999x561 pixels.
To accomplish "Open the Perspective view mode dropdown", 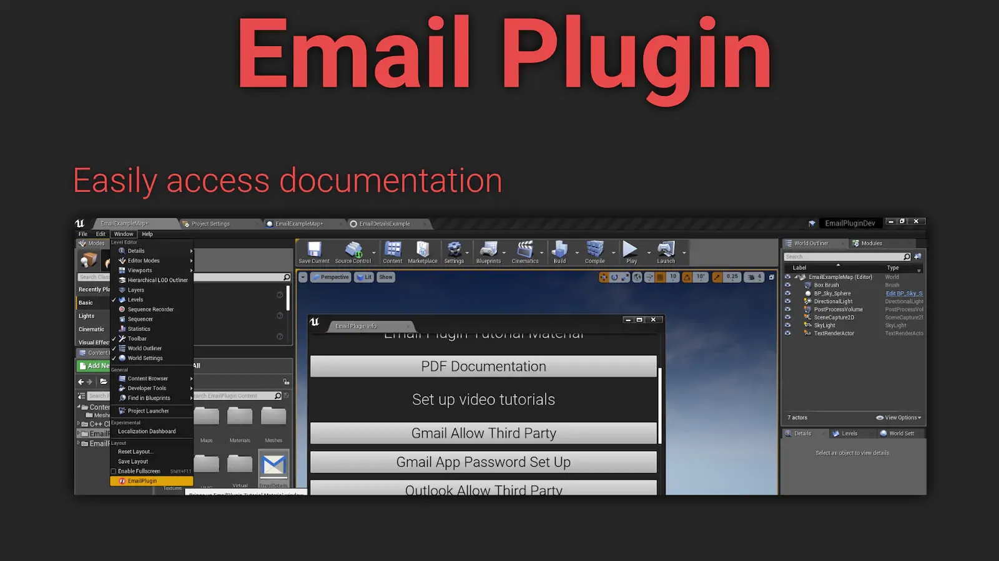I will coord(330,277).
